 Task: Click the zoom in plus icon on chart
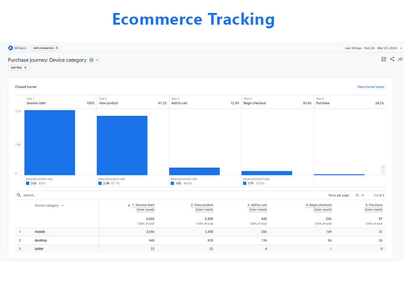(x=383, y=168)
